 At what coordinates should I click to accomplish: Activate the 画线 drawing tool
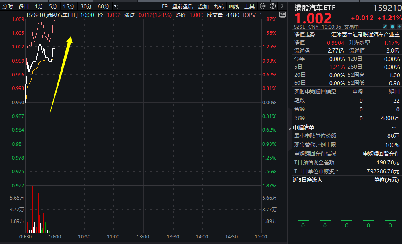234,6
